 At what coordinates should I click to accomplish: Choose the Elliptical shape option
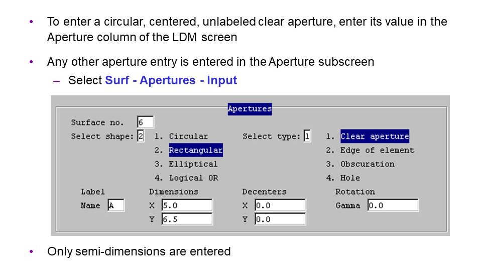pos(193,164)
